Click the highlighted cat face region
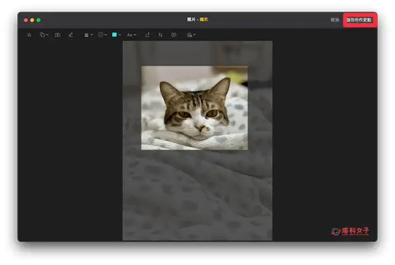Image resolution: width=395 pixels, height=265 pixels. tap(195, 108)
